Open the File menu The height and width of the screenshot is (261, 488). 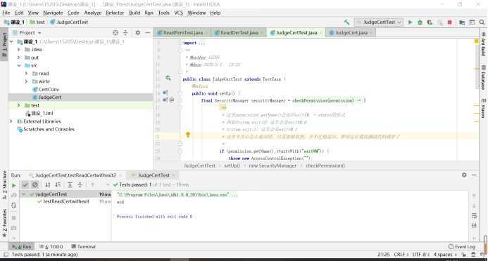(x=6, y=13)
